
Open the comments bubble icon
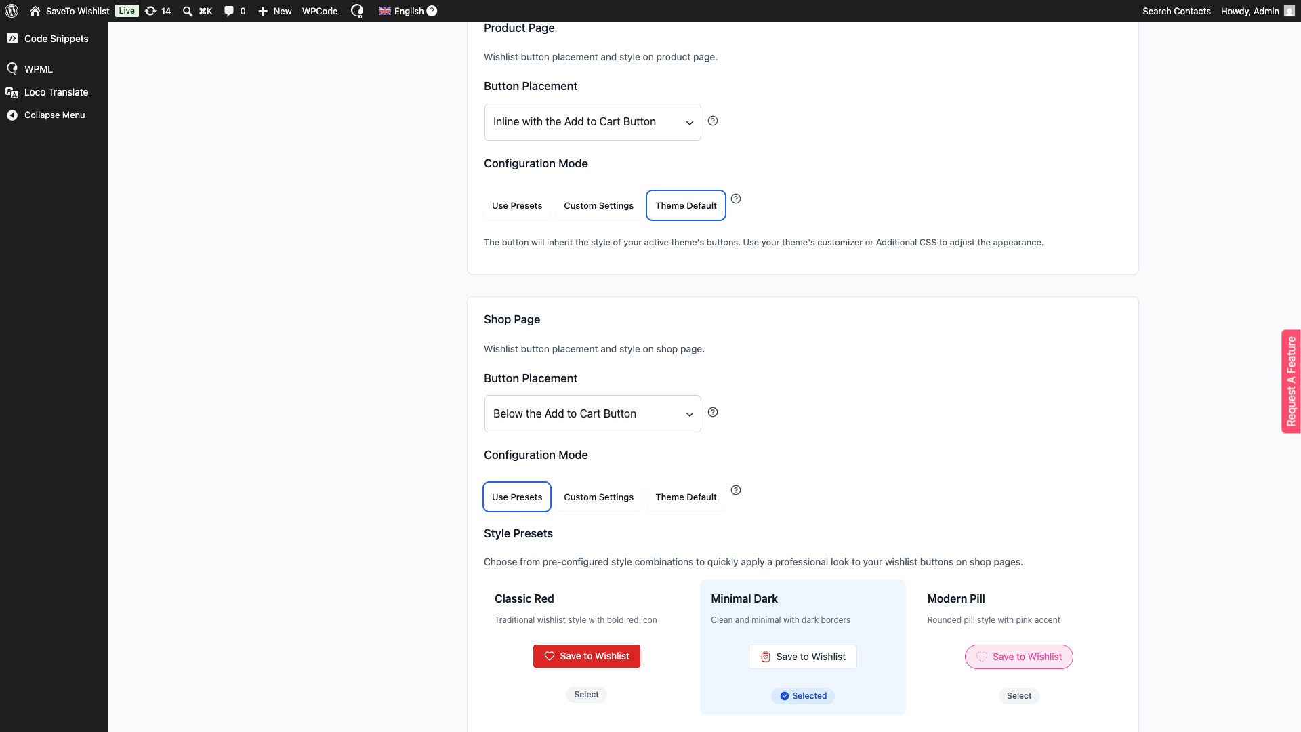pyautogui.click(x=229, y=11)
